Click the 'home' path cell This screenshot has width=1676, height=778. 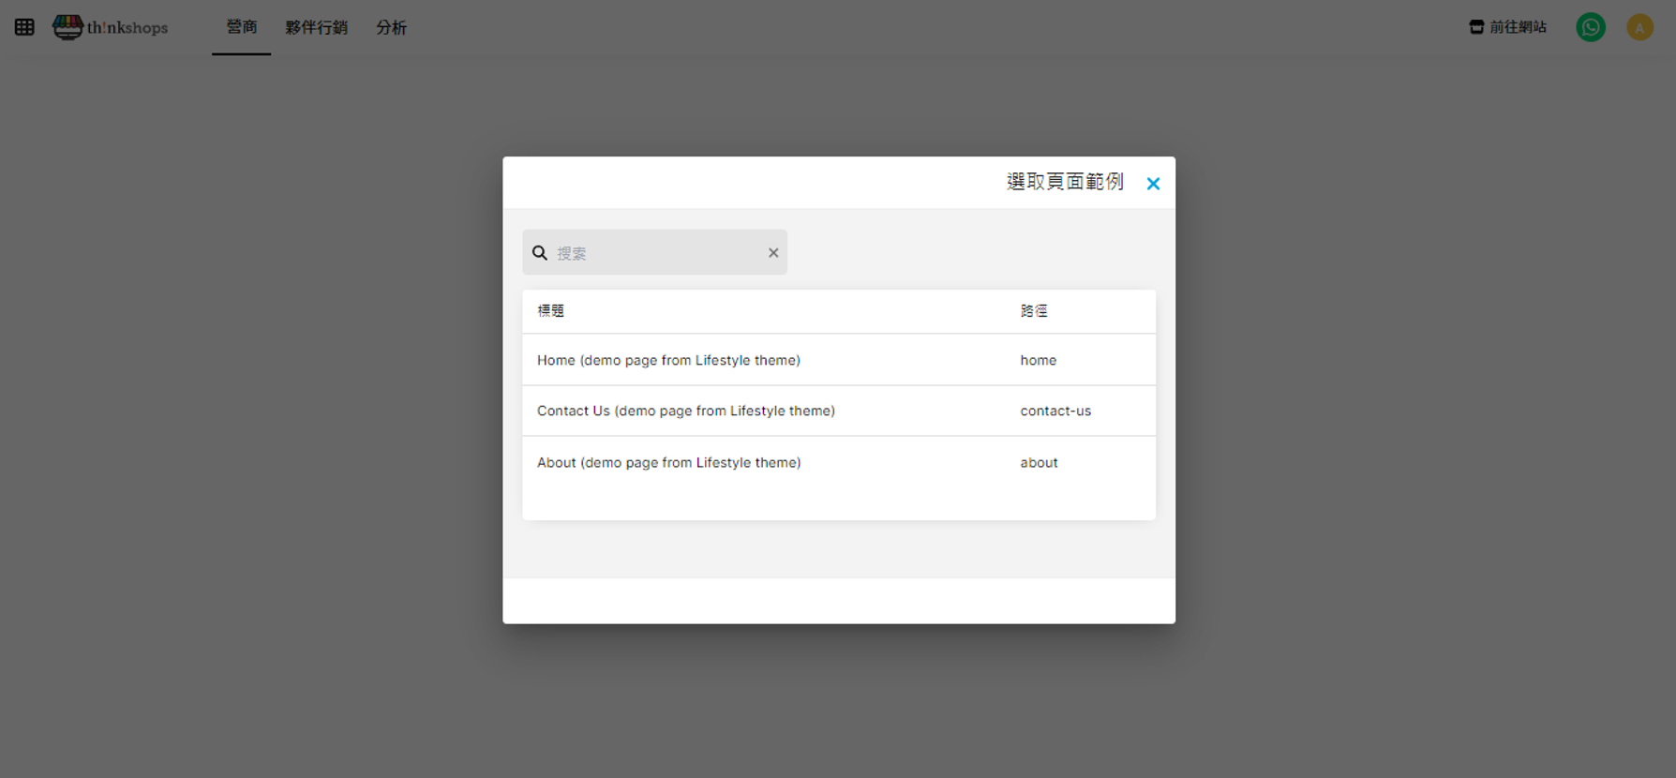(1038, 360)
